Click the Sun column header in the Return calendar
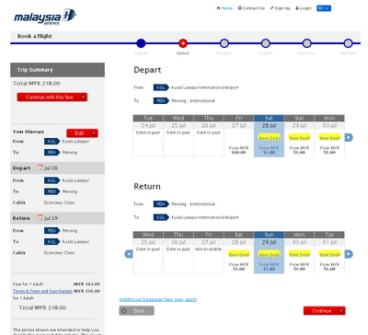 269,235
